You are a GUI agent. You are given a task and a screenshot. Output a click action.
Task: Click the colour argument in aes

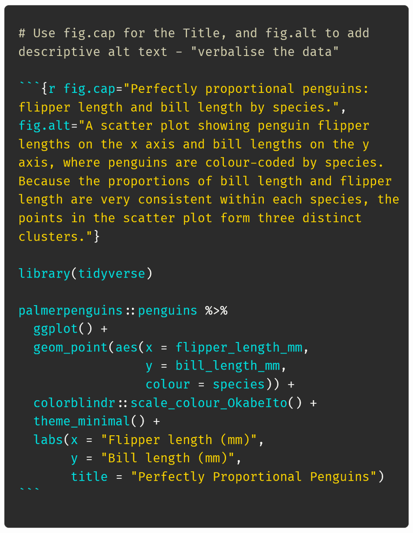tap(168, 384)
